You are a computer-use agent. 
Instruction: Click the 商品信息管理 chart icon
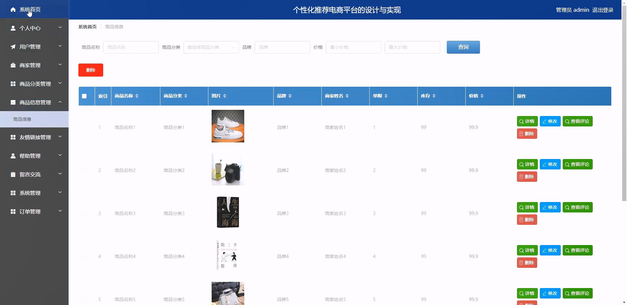click(13, 103)
